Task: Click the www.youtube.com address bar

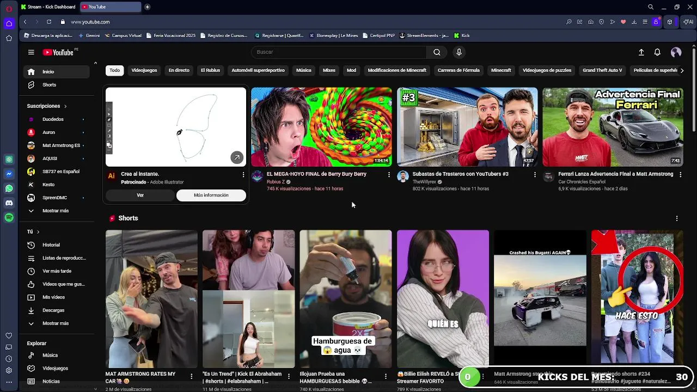Action: [90, 22]
